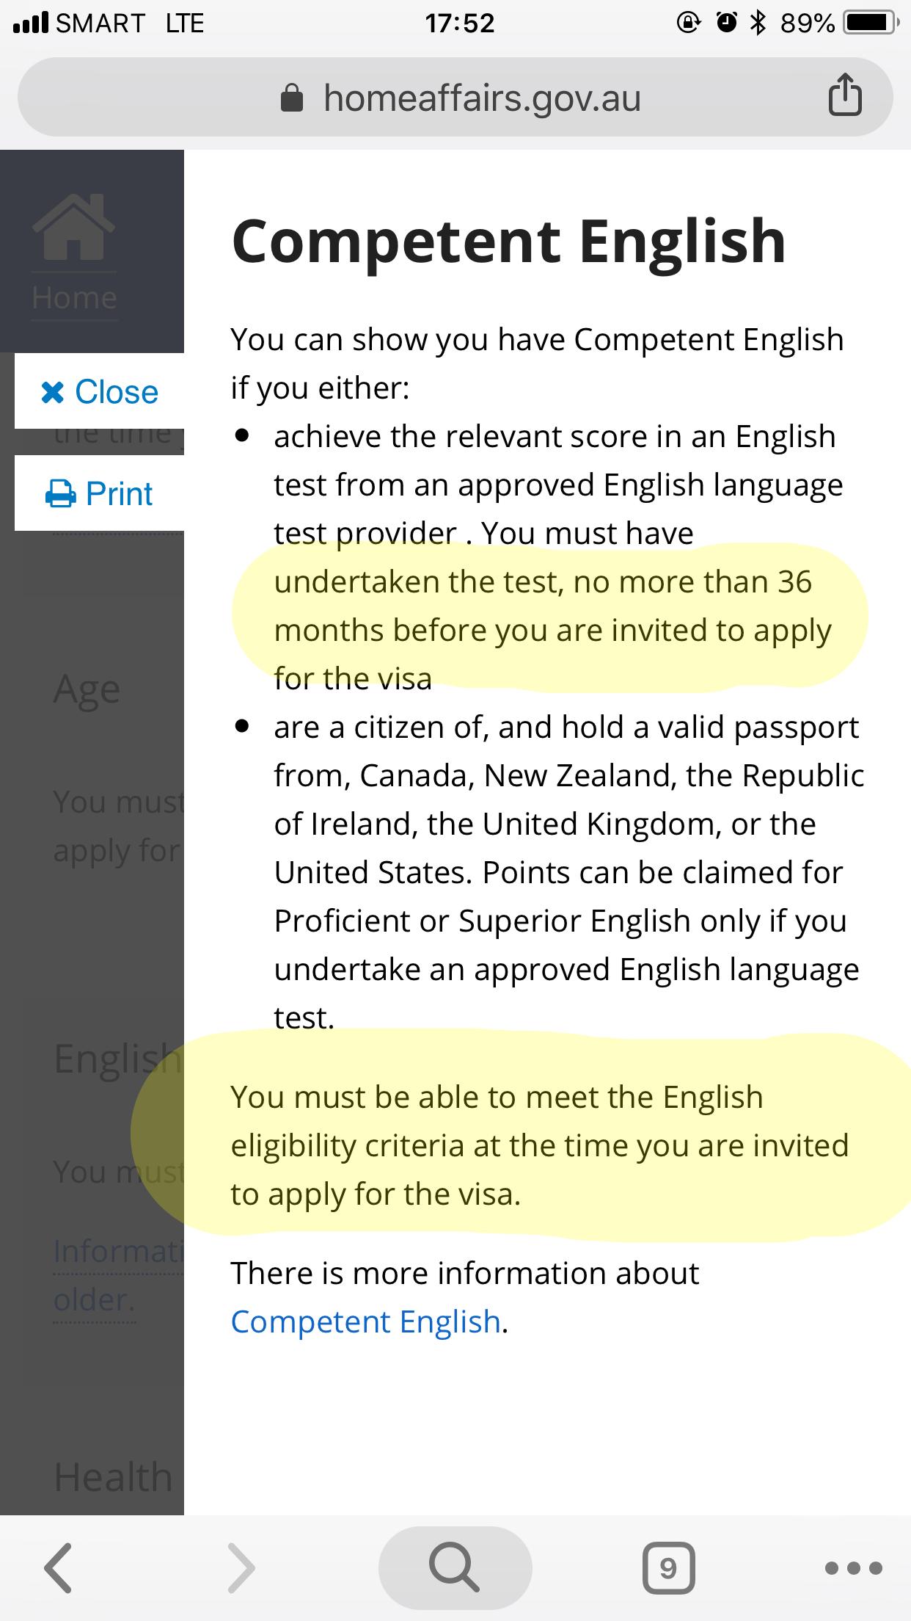Tap the search magnifier button

tap(455, 1568)
